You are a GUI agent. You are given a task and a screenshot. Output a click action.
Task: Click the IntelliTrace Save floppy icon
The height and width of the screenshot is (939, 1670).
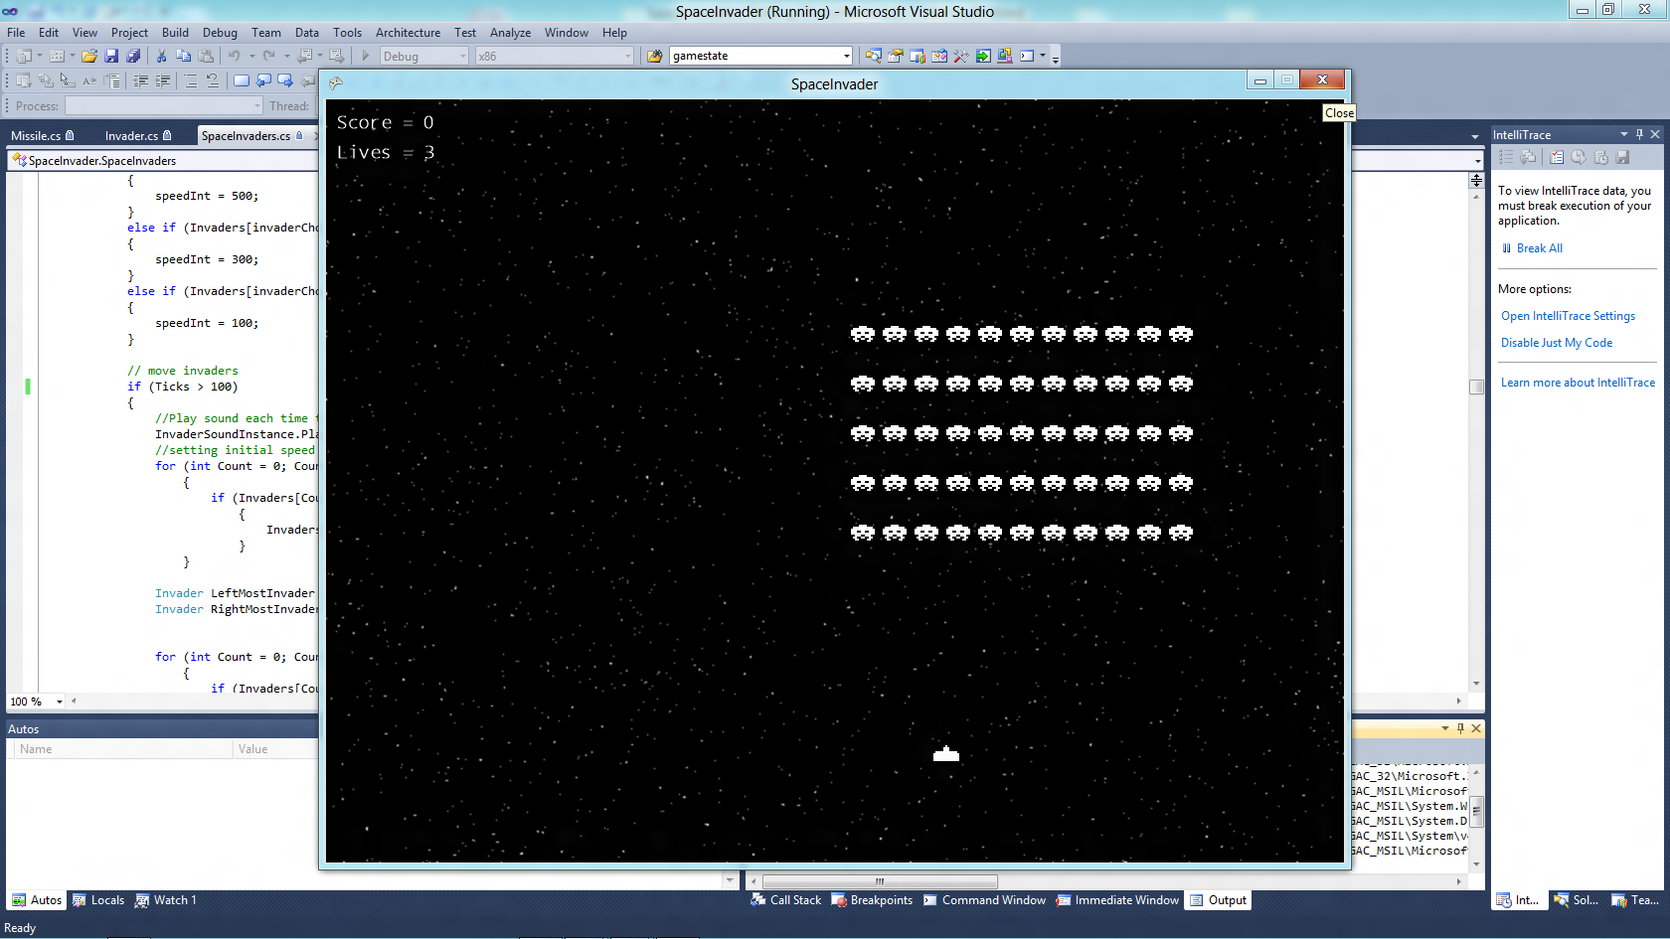pyautogui.click(x=1622, y=157)
